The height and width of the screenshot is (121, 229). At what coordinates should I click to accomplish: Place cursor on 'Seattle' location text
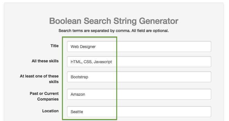coord(77,112)
